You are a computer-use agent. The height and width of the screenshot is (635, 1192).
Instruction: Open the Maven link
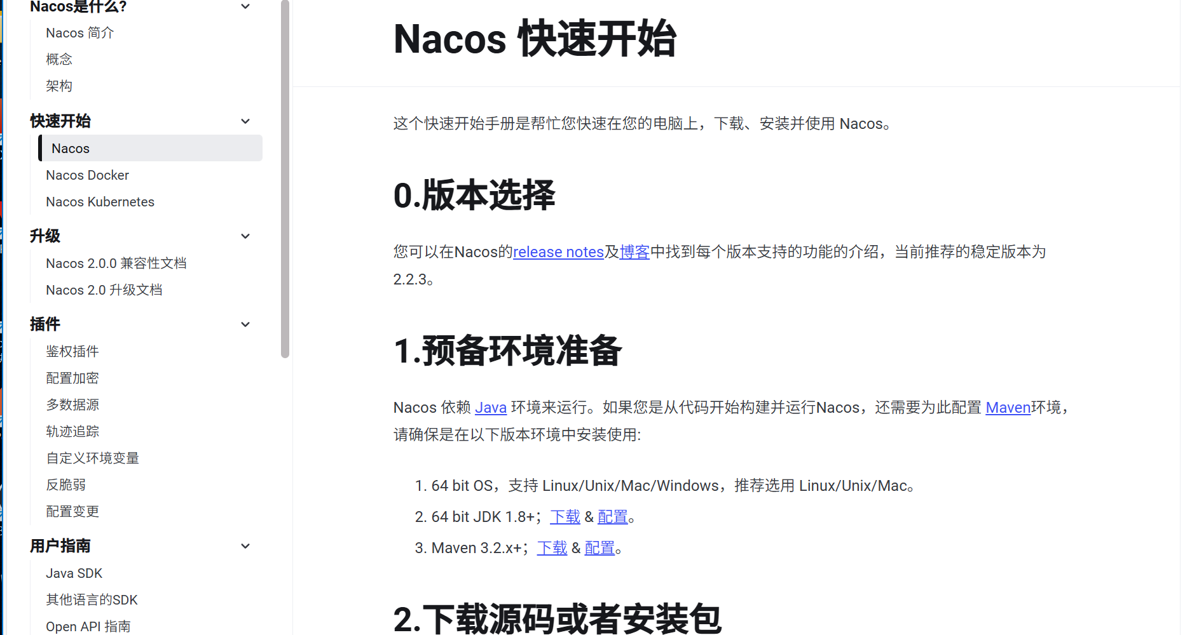tap(1008, 408)
